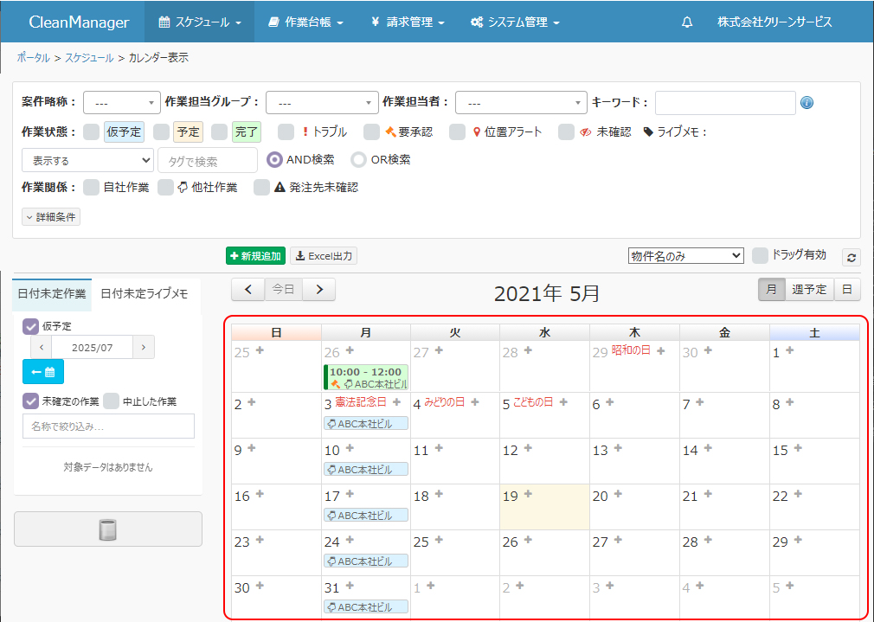
Task: Click the 新規追加 button
Action: pos(255,256)
